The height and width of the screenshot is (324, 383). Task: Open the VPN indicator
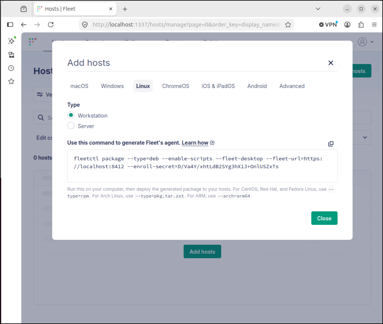(x=328, y=25)
